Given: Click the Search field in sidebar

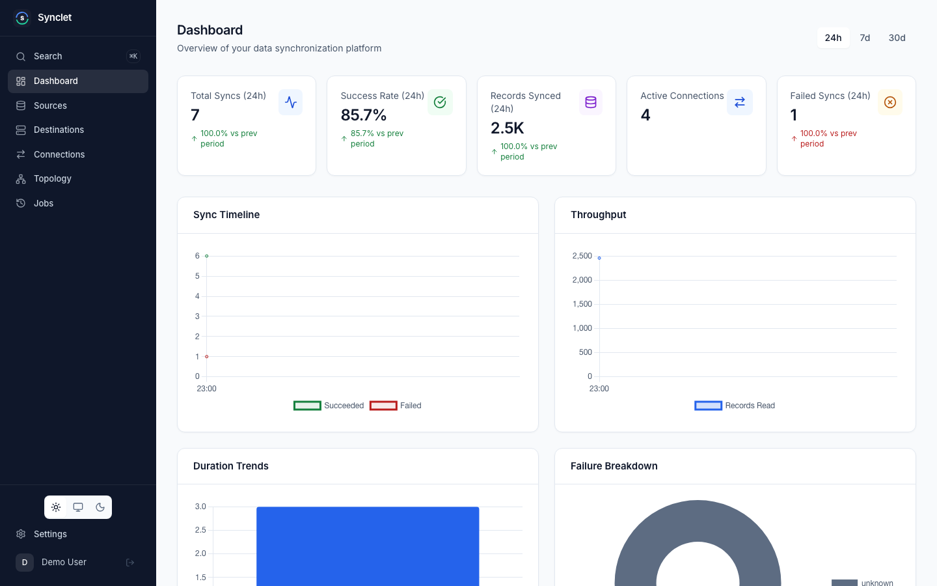Looking at the screenshot, I should 78,57.
